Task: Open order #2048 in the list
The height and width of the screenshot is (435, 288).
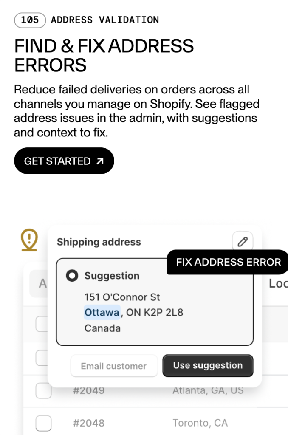Action: (x=89, y=423)
